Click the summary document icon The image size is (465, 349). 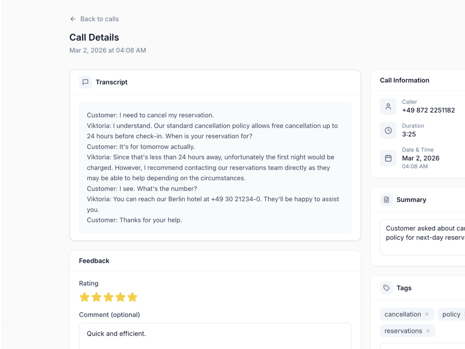click(386, 200)
